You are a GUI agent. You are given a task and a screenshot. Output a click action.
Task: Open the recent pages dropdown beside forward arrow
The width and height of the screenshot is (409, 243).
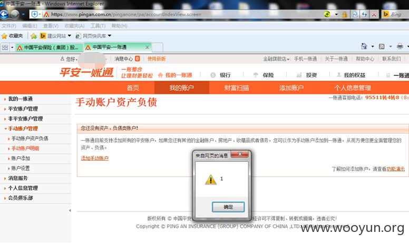coord(23,14)
